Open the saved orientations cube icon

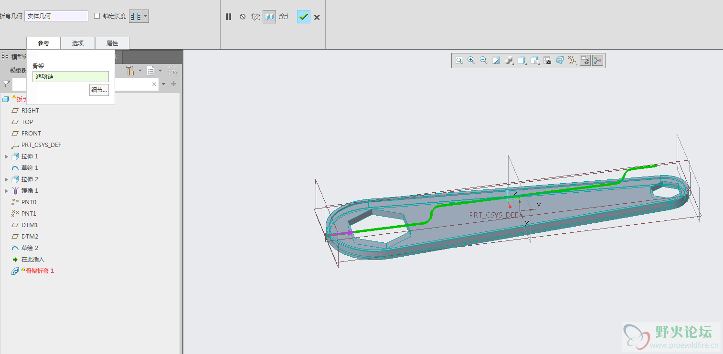click(x=522, y=61)
